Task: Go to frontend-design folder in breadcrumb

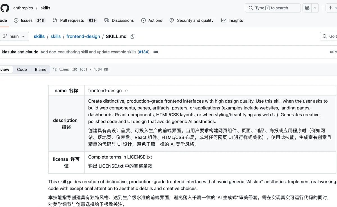Action: (x=83, y=36)
